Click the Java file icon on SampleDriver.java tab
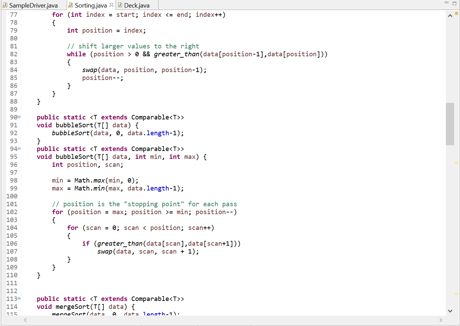The width and height of the screenshot is (460, 326). coord(5,5)
